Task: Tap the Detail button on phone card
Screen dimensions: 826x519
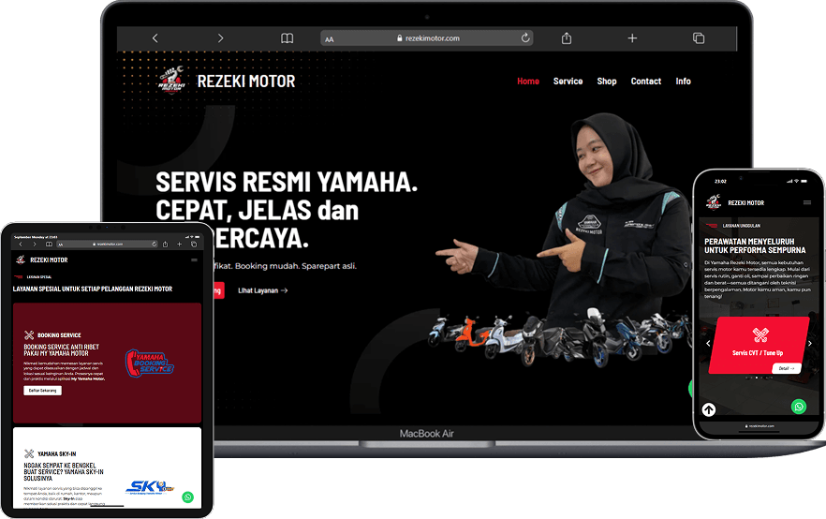Action: point(786,368)
